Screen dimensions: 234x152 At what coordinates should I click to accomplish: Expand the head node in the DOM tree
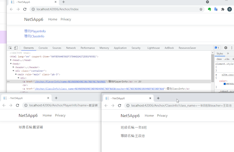pyautogui.click(x=11, y=60)
